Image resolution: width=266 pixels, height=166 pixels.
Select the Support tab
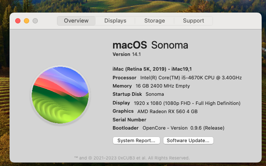pos(193,21)
